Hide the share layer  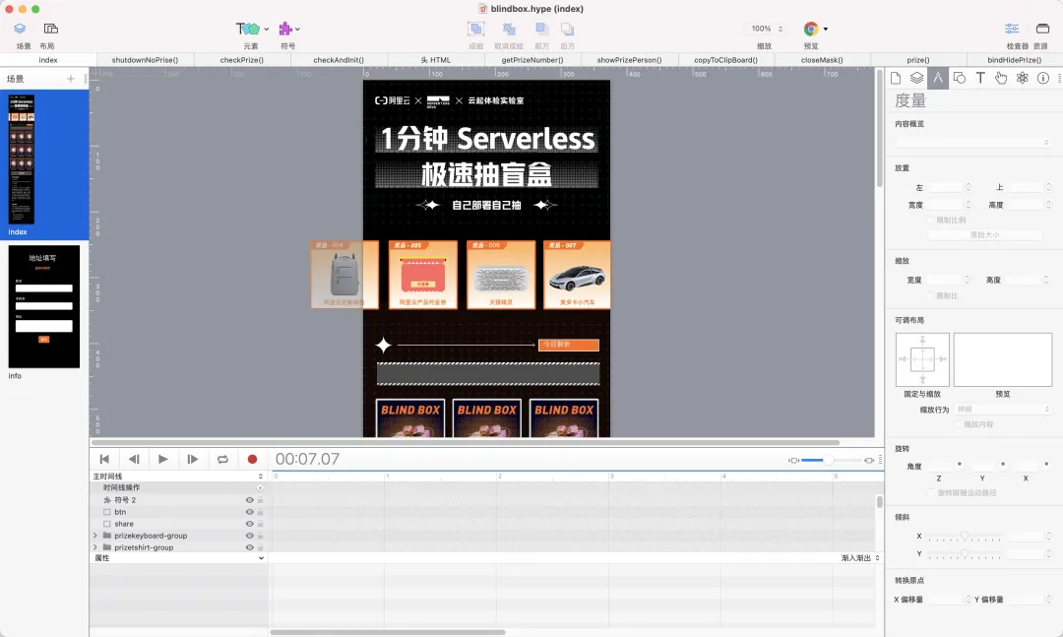(249, 524)
